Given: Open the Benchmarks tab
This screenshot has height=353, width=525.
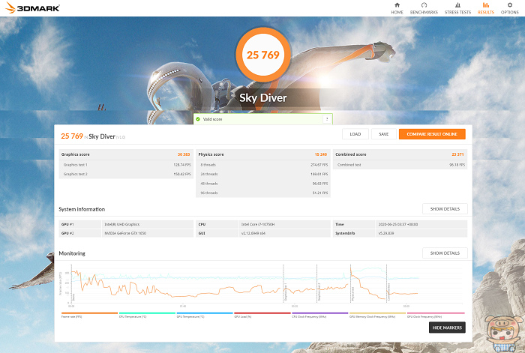Looking at the screenshot, I should tap(424, 8).
